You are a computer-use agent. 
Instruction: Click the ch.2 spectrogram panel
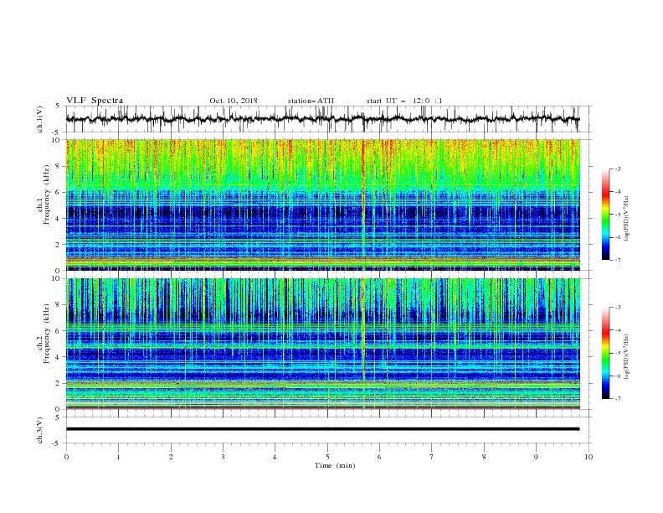click(x=323, y=344)
